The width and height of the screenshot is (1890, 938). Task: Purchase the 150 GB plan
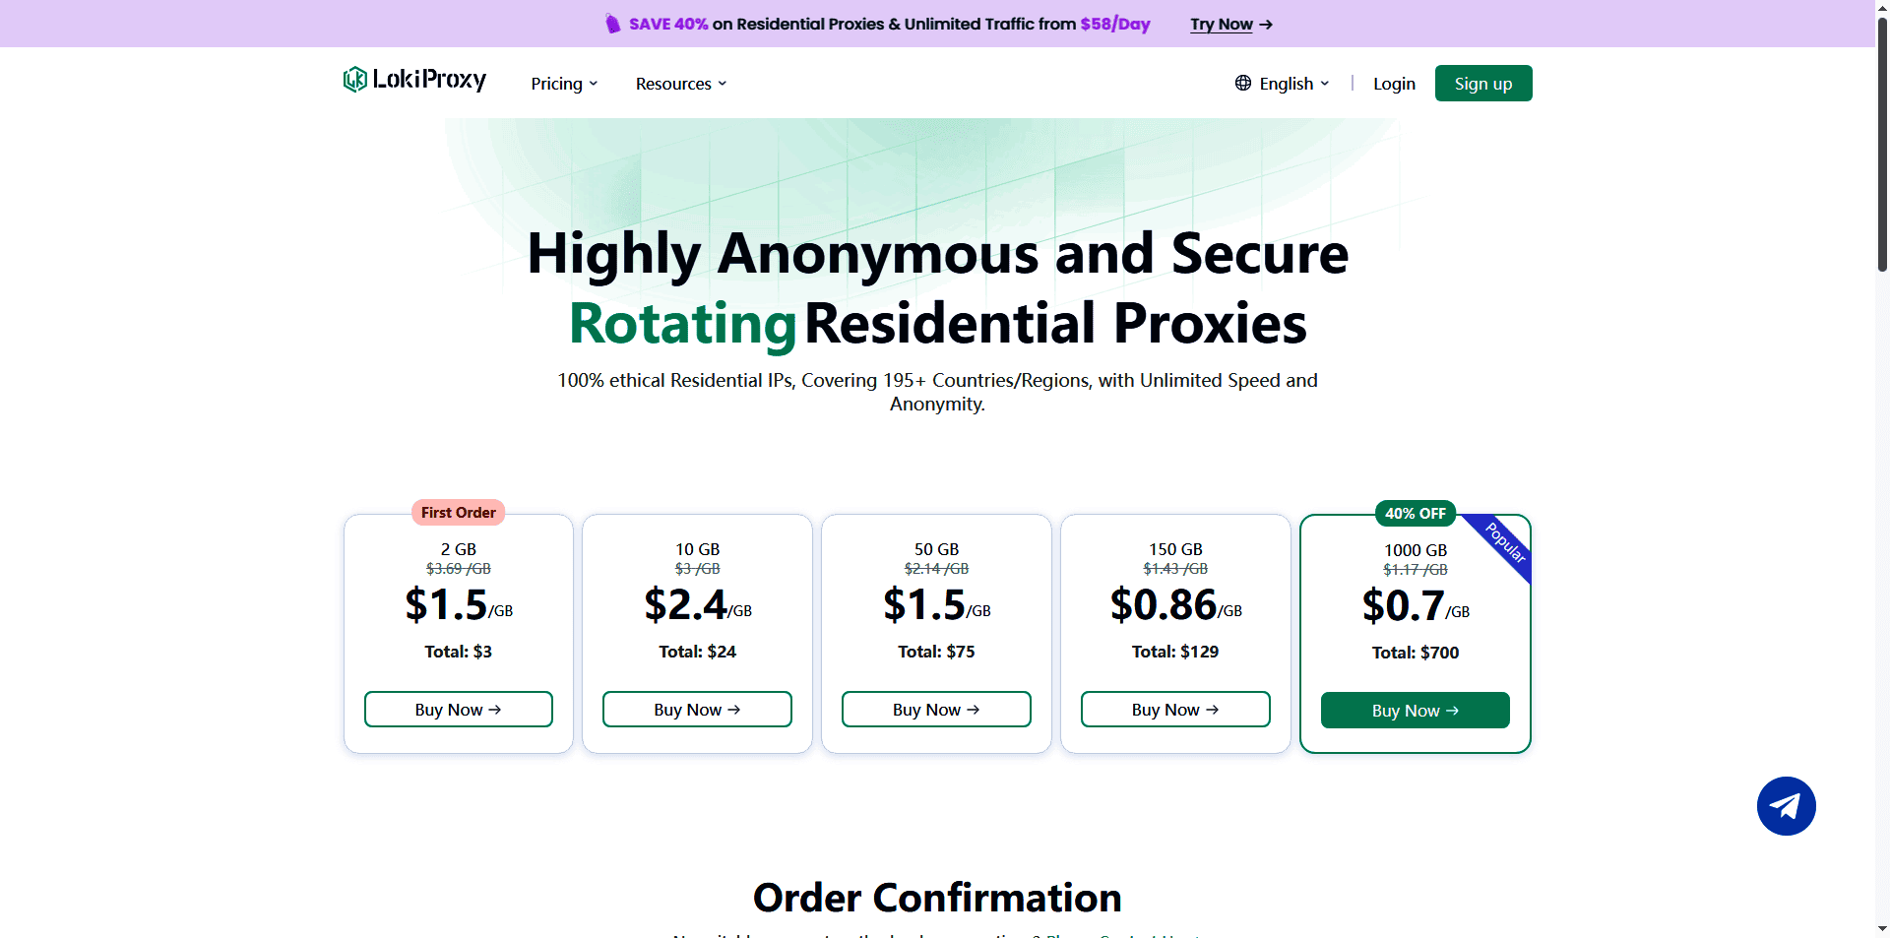(x=1175, y=710)
